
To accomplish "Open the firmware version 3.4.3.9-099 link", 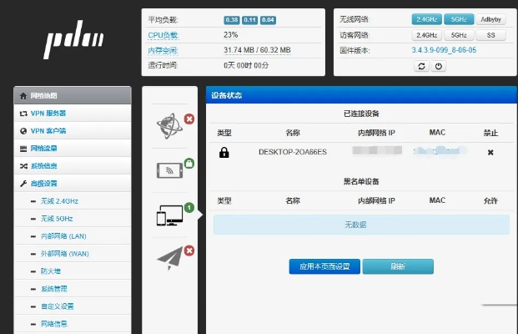I will (x=444, y=50).
